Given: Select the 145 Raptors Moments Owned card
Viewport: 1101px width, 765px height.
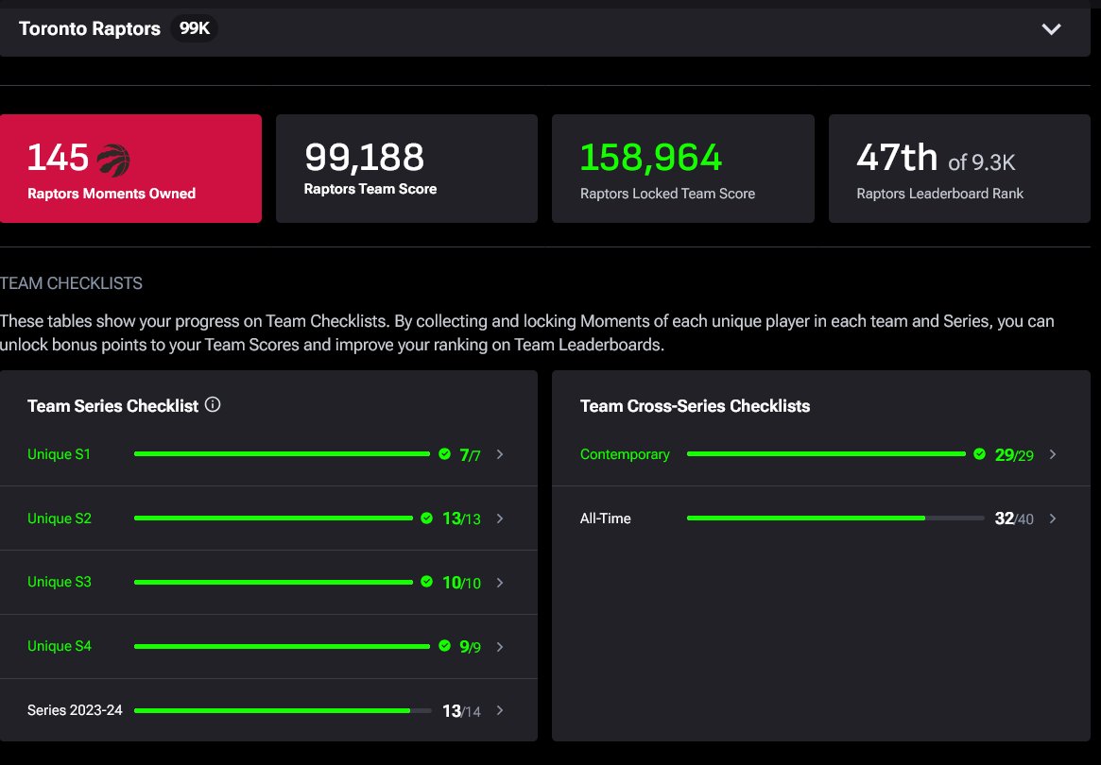Looking at the screenshot, I should (x=130, y=168).
